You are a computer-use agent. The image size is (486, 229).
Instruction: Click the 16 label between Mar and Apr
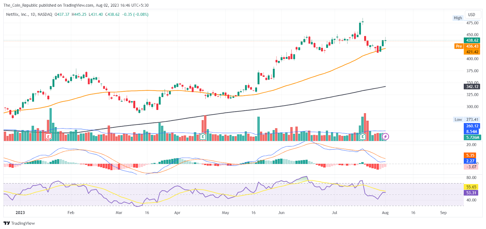147,213
